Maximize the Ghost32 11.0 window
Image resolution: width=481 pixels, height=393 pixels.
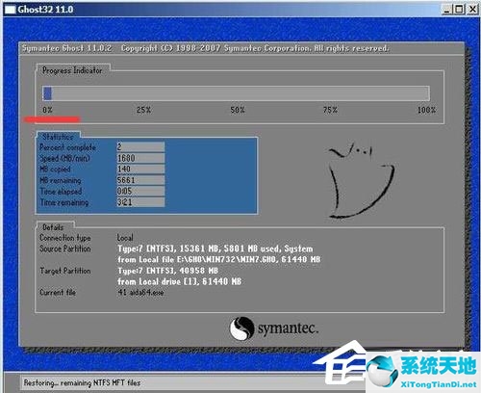tap(460, 10)
